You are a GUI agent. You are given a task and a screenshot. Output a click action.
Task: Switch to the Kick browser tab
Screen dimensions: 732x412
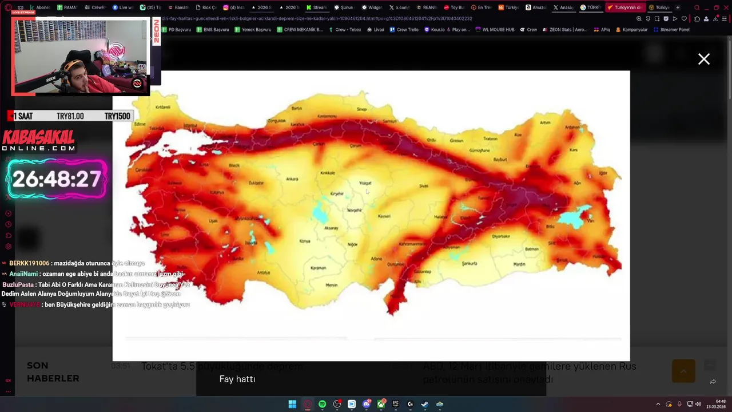pyautogui.click(x=206, y=7)
